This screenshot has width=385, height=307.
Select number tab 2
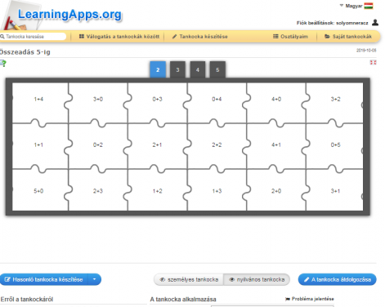click(158, 69)
